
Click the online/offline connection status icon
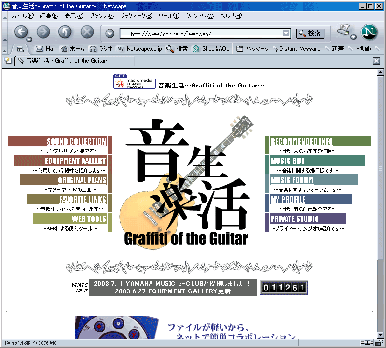point(367,343)
